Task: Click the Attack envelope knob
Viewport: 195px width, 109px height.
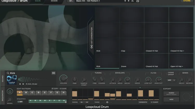Action: (x=113, y=80)
